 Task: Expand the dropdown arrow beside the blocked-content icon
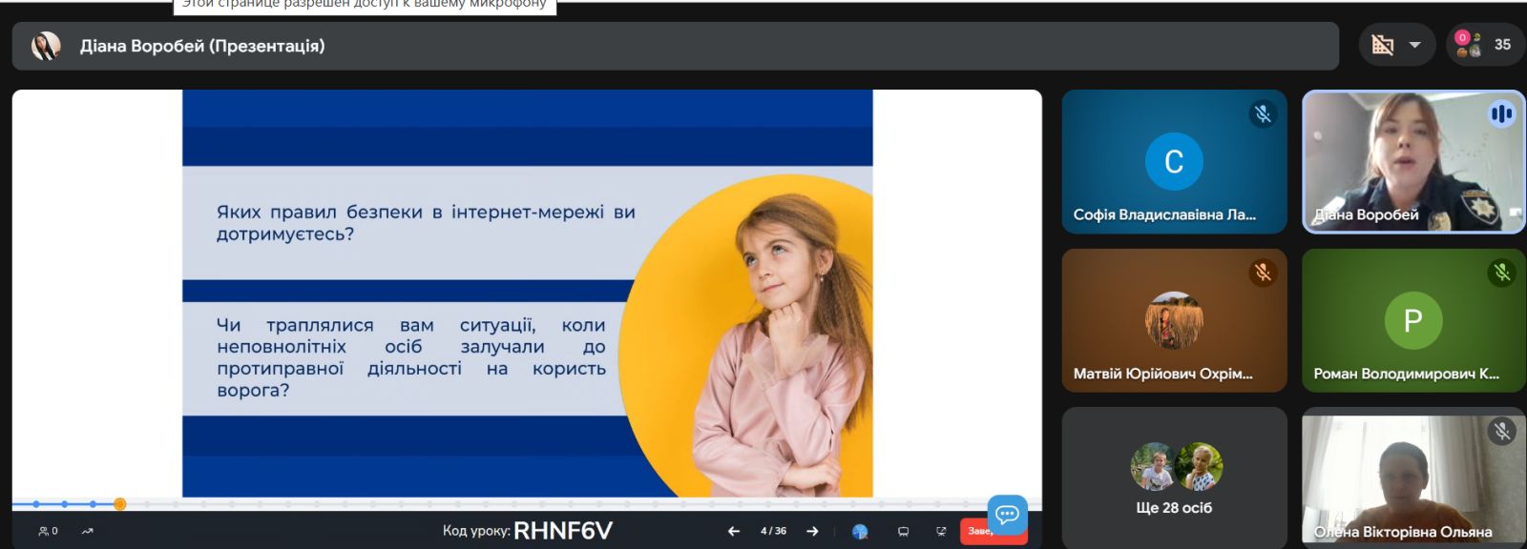tap(1415, 45)
